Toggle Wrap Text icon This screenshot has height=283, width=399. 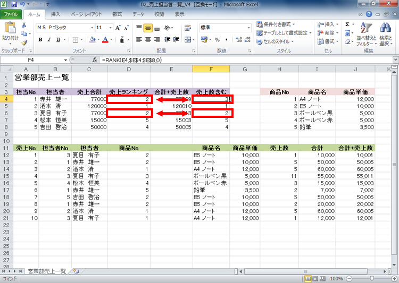point(188,28)
